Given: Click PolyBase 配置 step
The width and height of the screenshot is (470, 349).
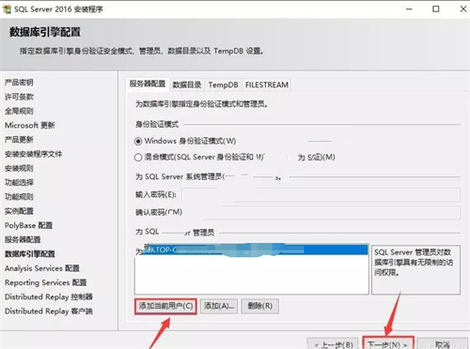Looking at the screenshot, I should point(29,225).
